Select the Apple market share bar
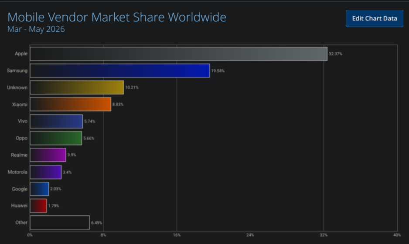409x244 pixels. (x=179, y=54)
